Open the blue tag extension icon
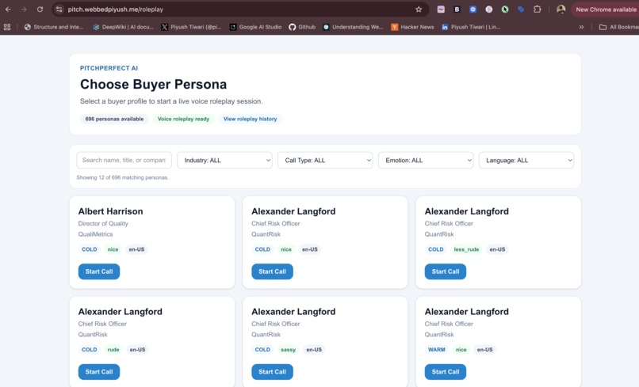This screenshot has width=639, height=387. coord(521,9)
